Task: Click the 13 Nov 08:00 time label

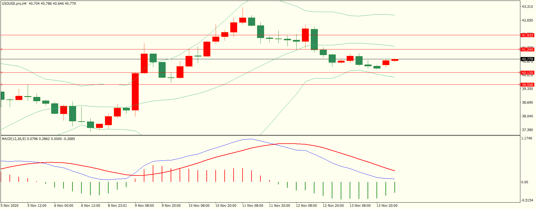Action: pos(360,206)
